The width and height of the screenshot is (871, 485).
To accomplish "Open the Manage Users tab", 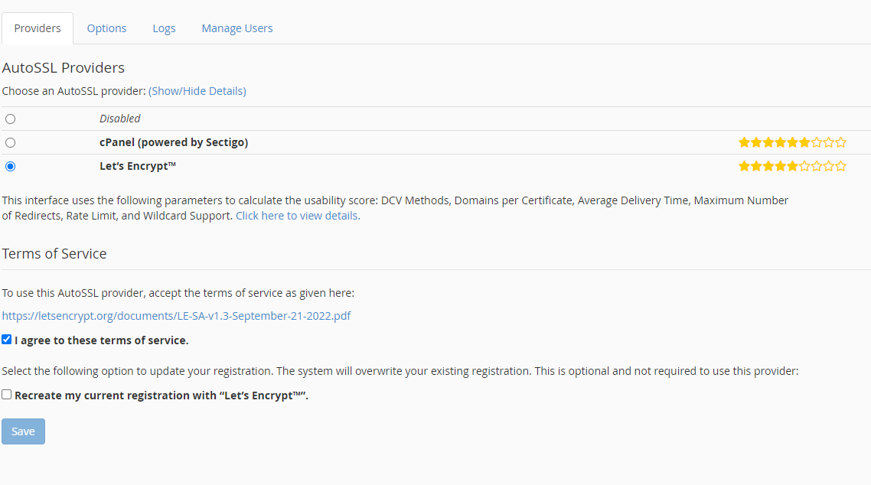I will (237, 28).
